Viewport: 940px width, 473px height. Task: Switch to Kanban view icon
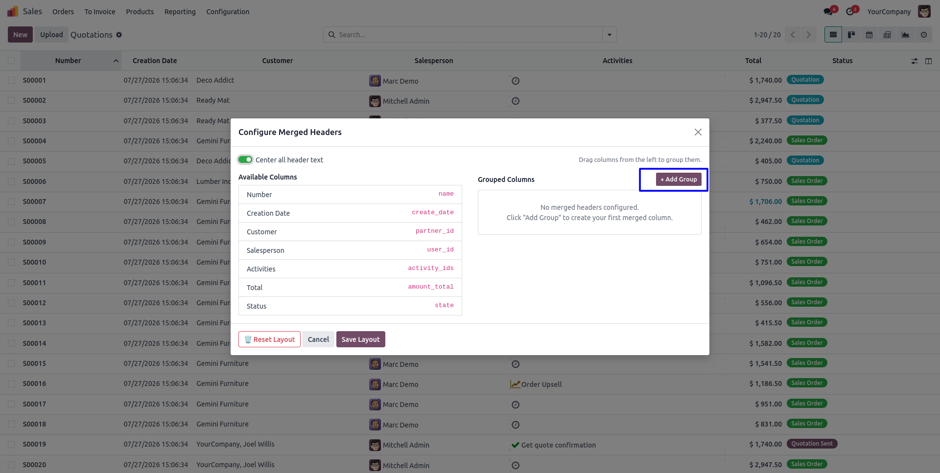click(851, 35)
